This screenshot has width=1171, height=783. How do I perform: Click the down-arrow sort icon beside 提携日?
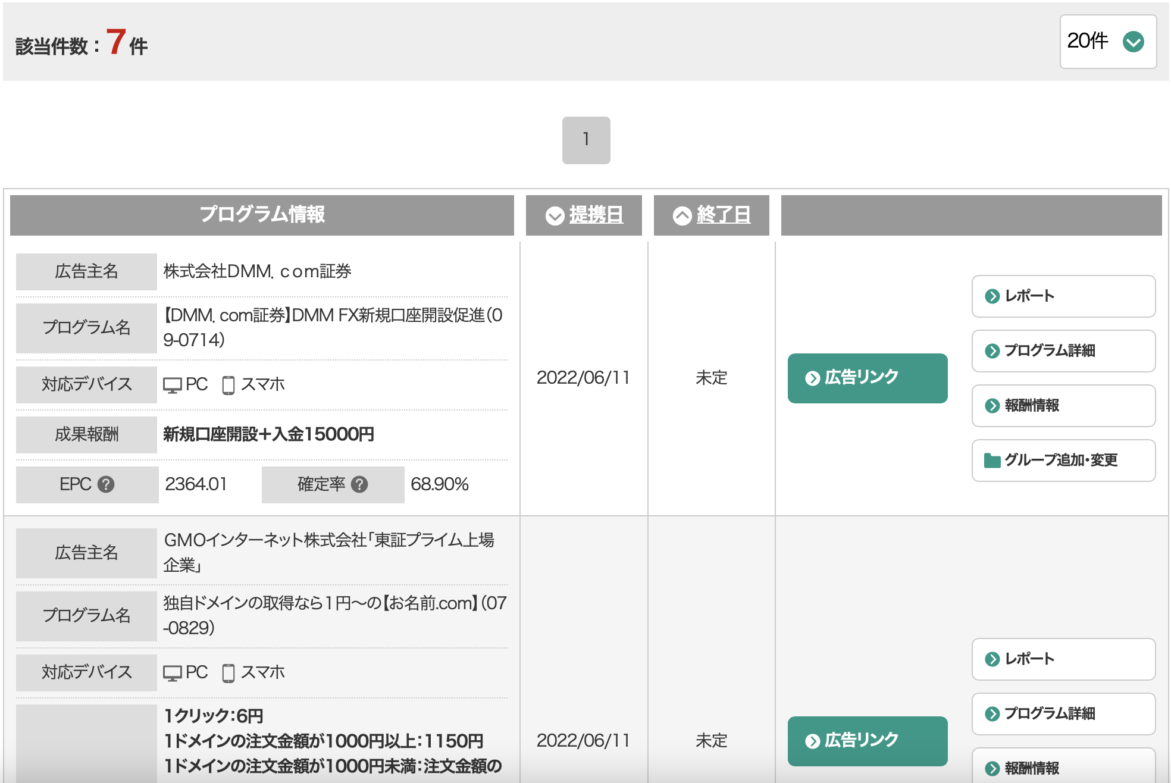tap(555, 215)
